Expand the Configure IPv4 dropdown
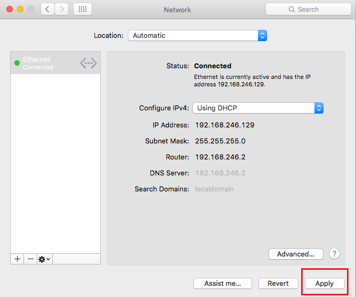 [x=258, y=108]
